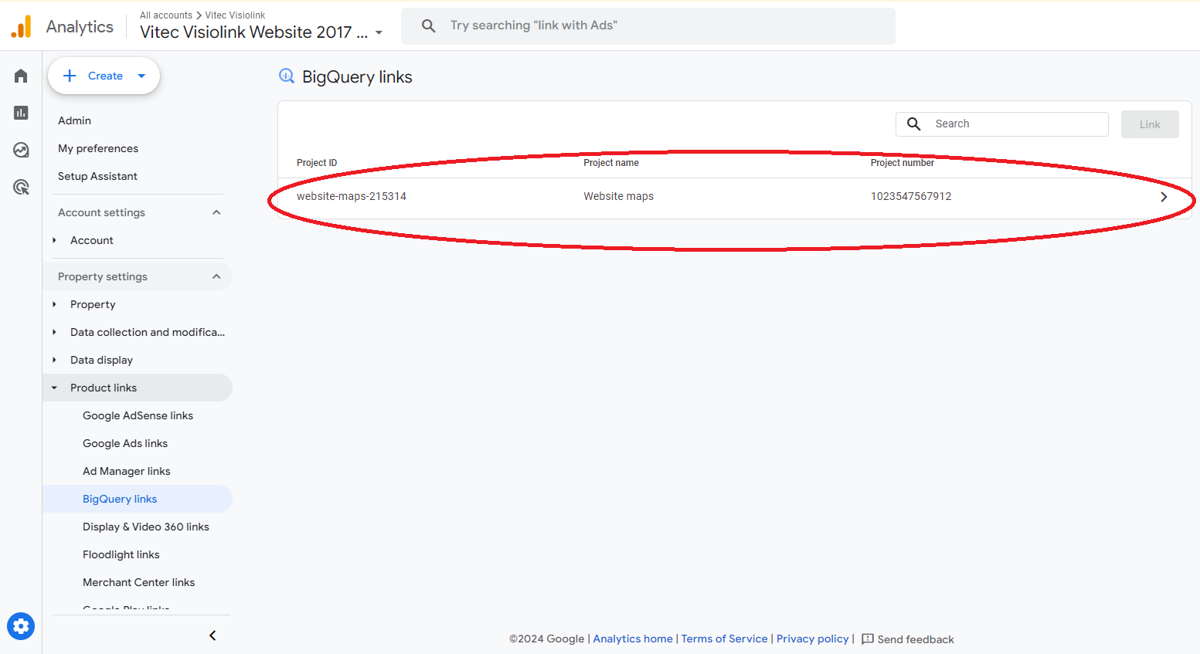
Task: Click the Send feedback icon
Action: coord(868,639)
